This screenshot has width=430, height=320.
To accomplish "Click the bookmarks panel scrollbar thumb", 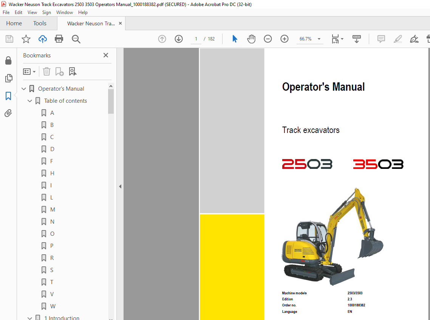I will tap(111, 101).
